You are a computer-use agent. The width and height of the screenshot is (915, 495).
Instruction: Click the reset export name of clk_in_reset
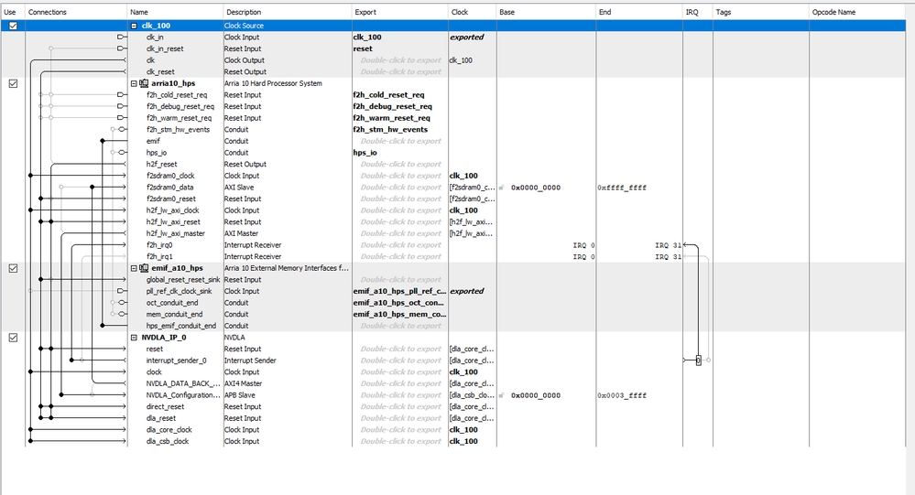point(363,49)
